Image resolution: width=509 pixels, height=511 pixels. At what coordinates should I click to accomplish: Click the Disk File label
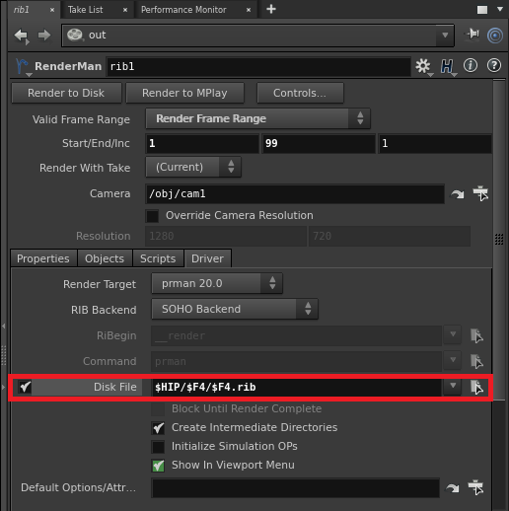(x=114, y=387)
